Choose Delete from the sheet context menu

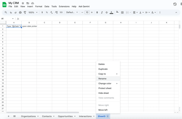click(x=108, y=64)
